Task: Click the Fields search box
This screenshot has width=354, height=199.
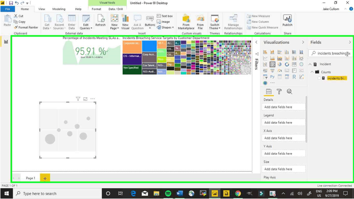Action: click(330, 53)
